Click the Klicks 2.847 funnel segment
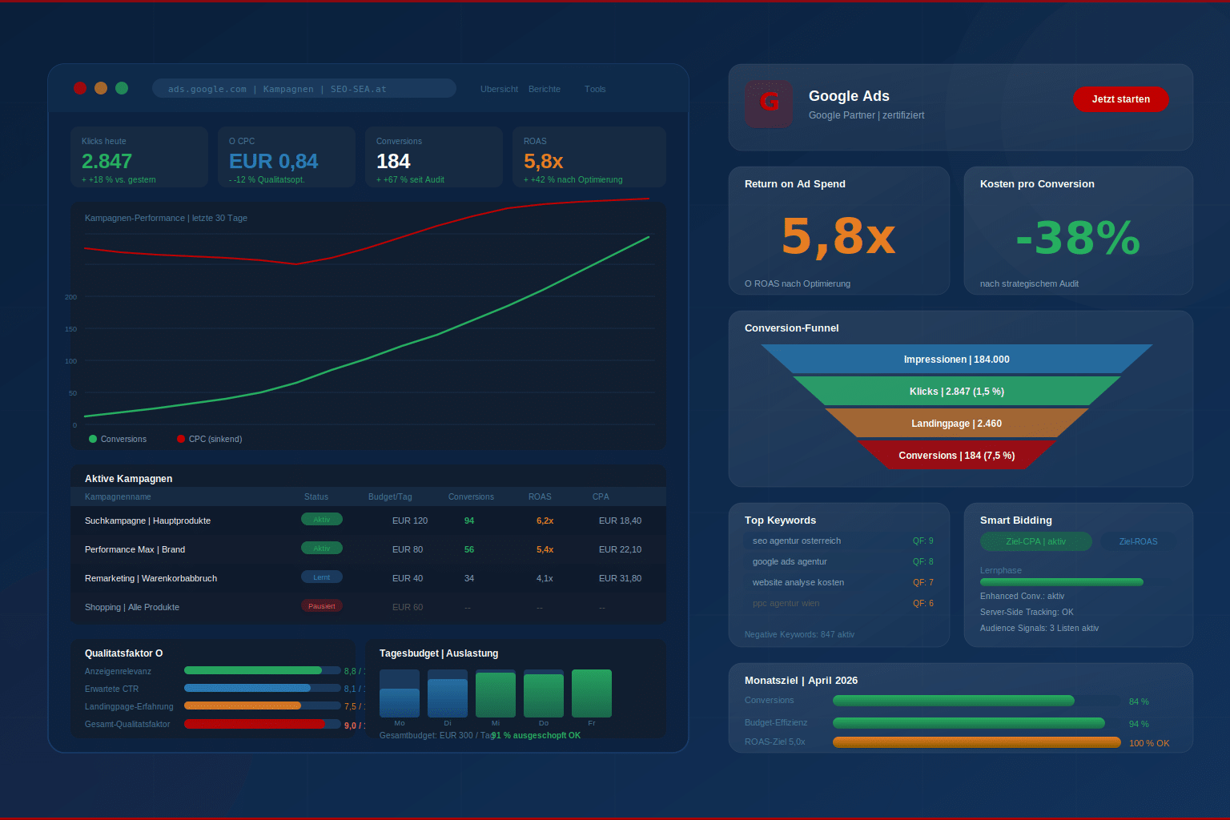The image size is (1230, 820). (957, 391)
